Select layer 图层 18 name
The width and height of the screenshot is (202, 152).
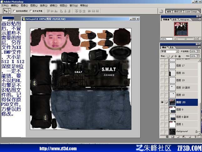pos(180,95)
